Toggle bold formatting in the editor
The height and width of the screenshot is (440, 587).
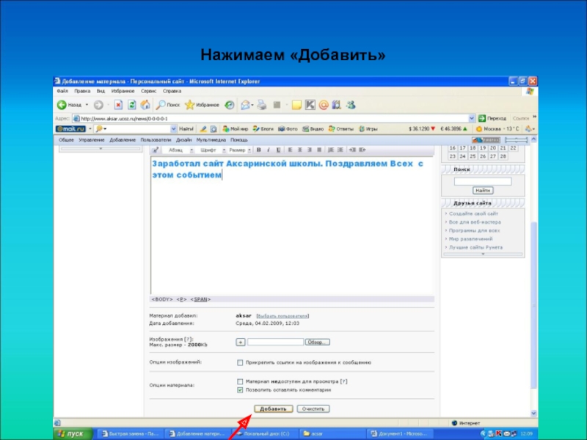click(x=258, y=151)
